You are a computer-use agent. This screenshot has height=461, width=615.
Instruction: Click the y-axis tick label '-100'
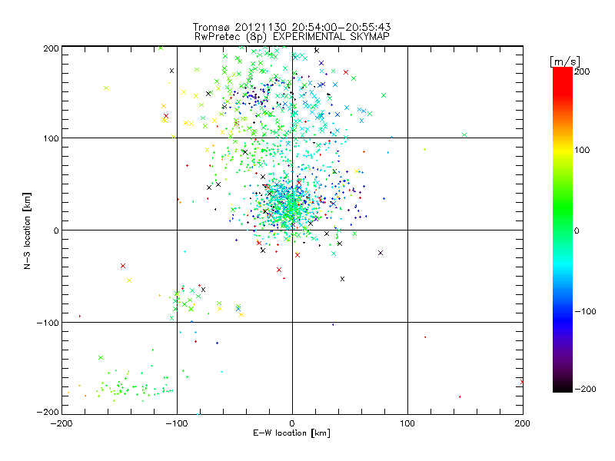pos(48,323)
